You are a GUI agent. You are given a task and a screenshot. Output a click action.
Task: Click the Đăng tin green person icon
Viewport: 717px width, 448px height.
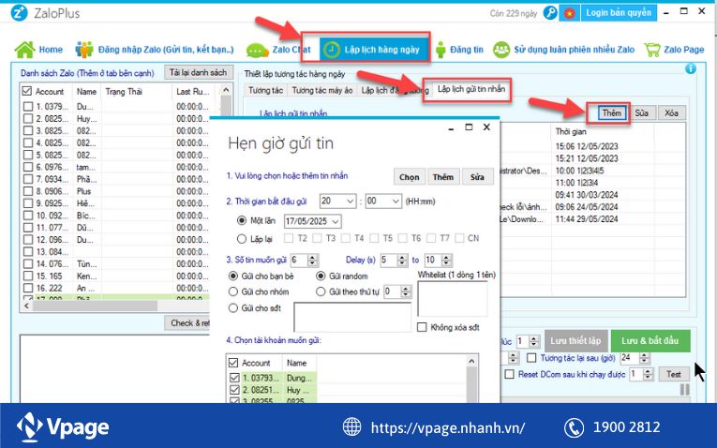[441, 50]
